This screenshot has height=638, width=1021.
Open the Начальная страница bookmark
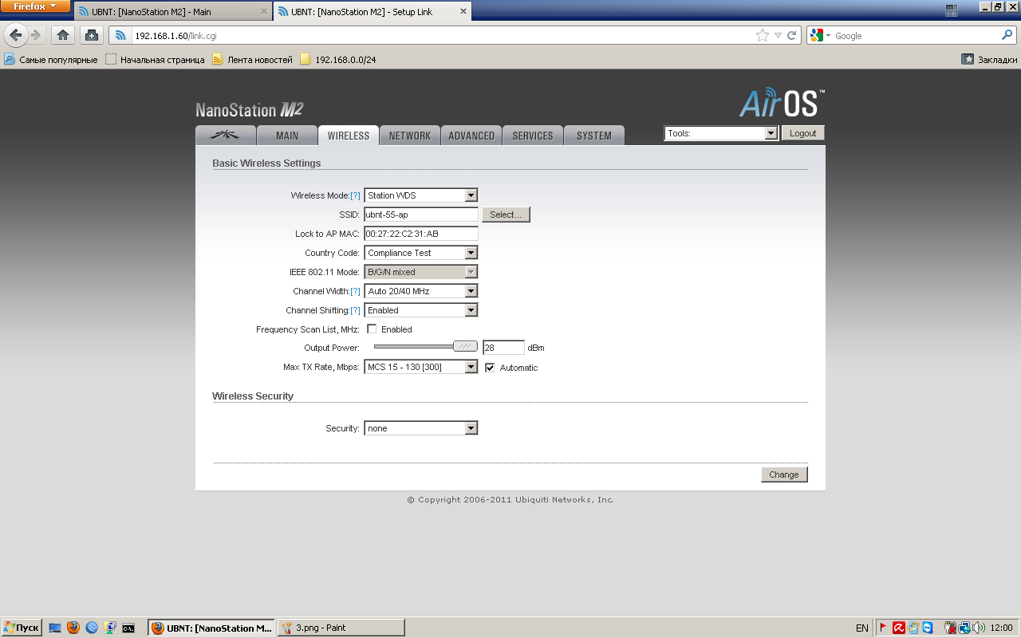(155, 59)
